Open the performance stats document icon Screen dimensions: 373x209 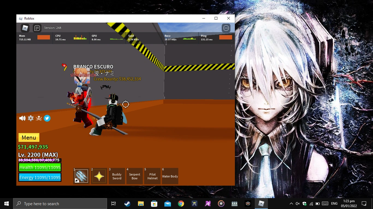37,28
